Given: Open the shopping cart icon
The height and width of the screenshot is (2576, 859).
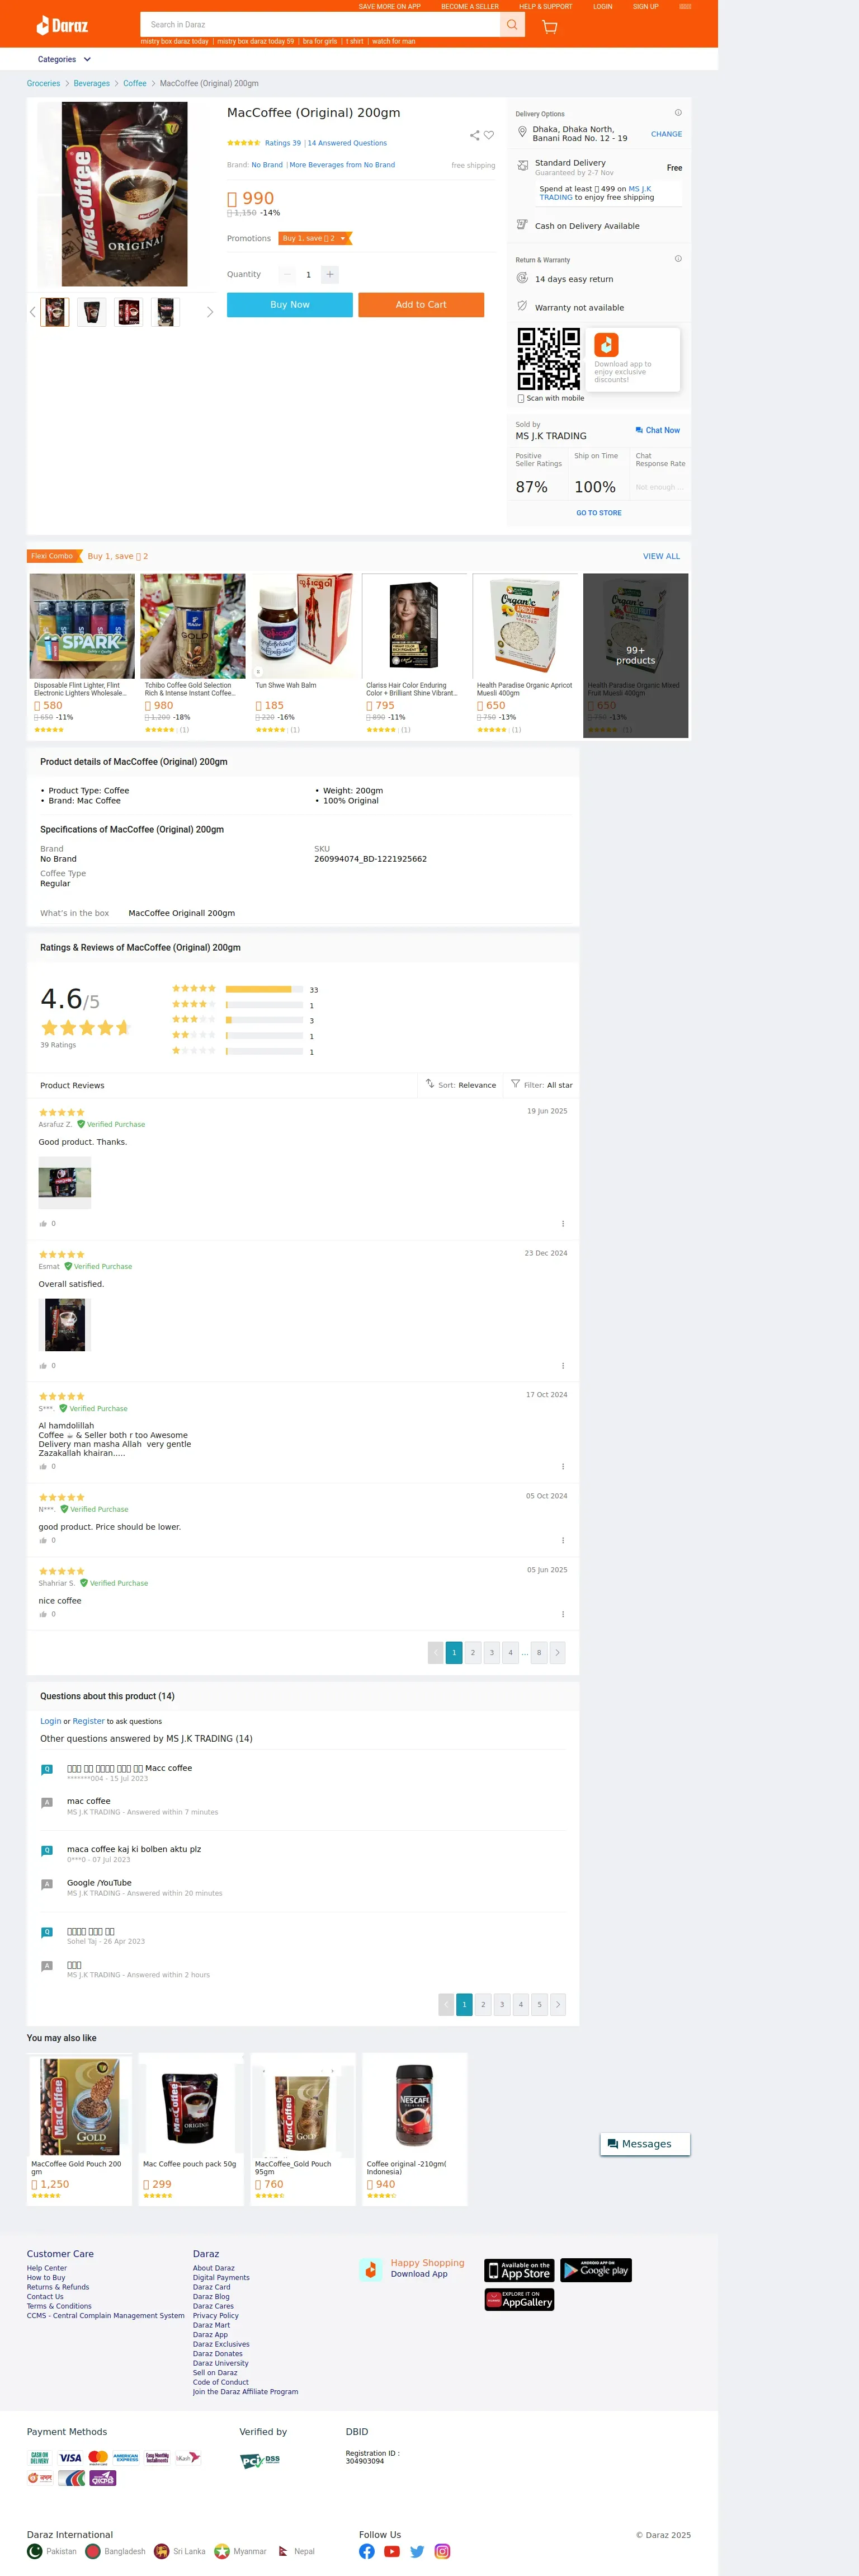Looking at the screenshot, I should 549,26.
